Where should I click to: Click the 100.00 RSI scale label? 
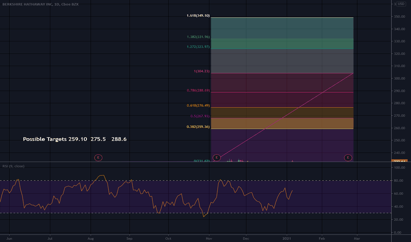pos(400,168)
